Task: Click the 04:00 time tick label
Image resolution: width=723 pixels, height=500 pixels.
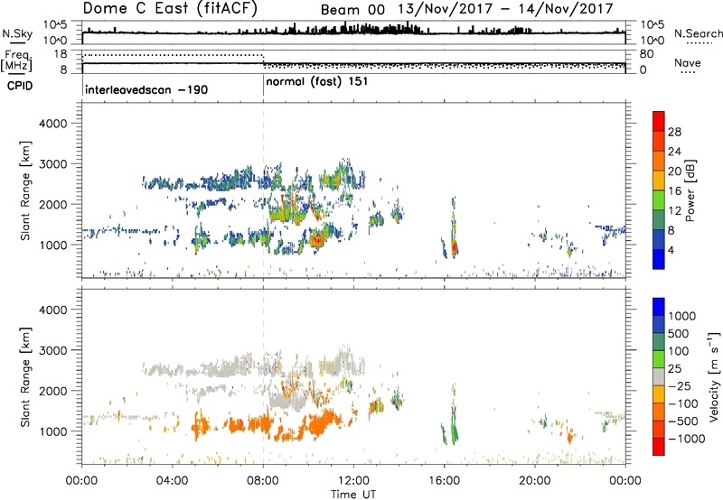Action: tap(173, 481)
